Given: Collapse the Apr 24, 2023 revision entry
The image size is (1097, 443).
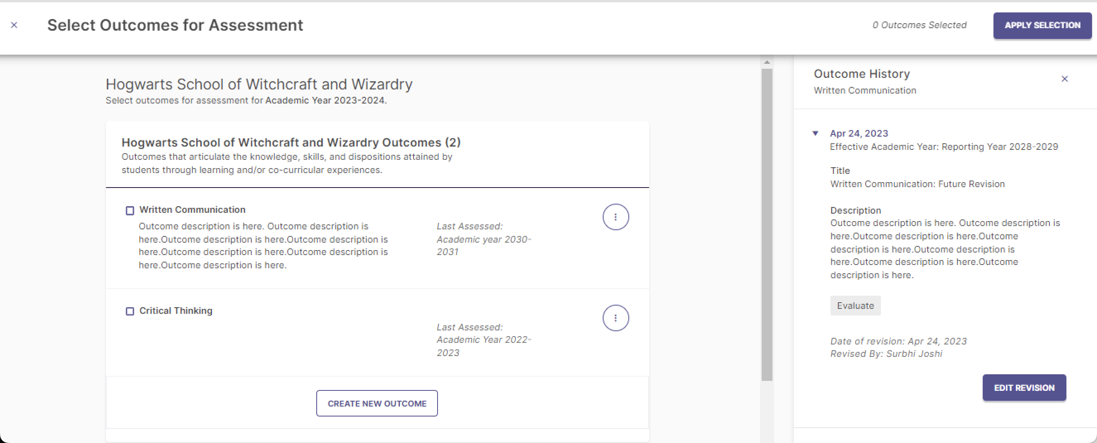Looking at the screenshot, I should tap(815, 133).
